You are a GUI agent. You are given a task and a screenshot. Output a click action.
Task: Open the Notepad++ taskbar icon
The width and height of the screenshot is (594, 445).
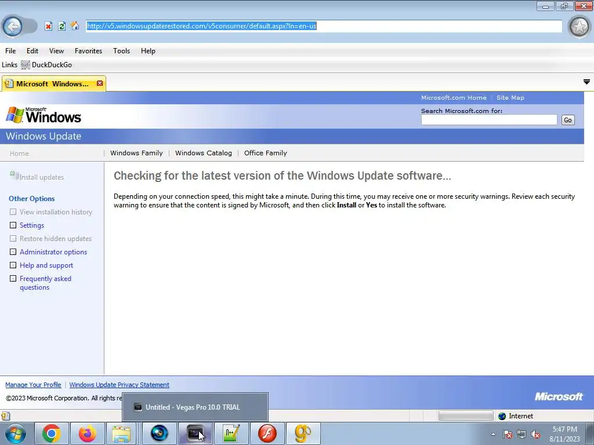pos(231,433)
